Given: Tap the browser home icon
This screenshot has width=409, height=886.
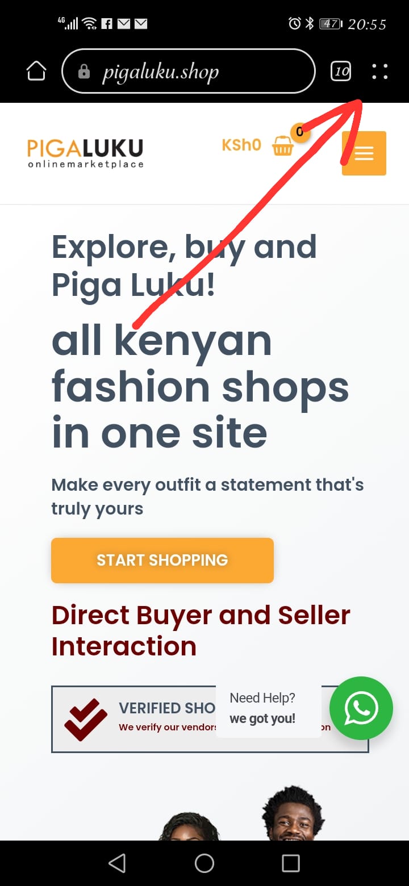Looking at the screenshot, I should pos(36,72).
